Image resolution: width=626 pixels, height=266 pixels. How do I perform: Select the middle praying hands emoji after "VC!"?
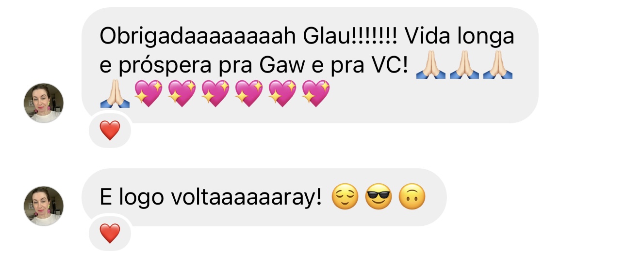(464, 66)
